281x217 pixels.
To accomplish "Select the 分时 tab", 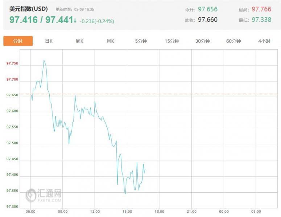I will pyautogui.click(x=18, y=41).
